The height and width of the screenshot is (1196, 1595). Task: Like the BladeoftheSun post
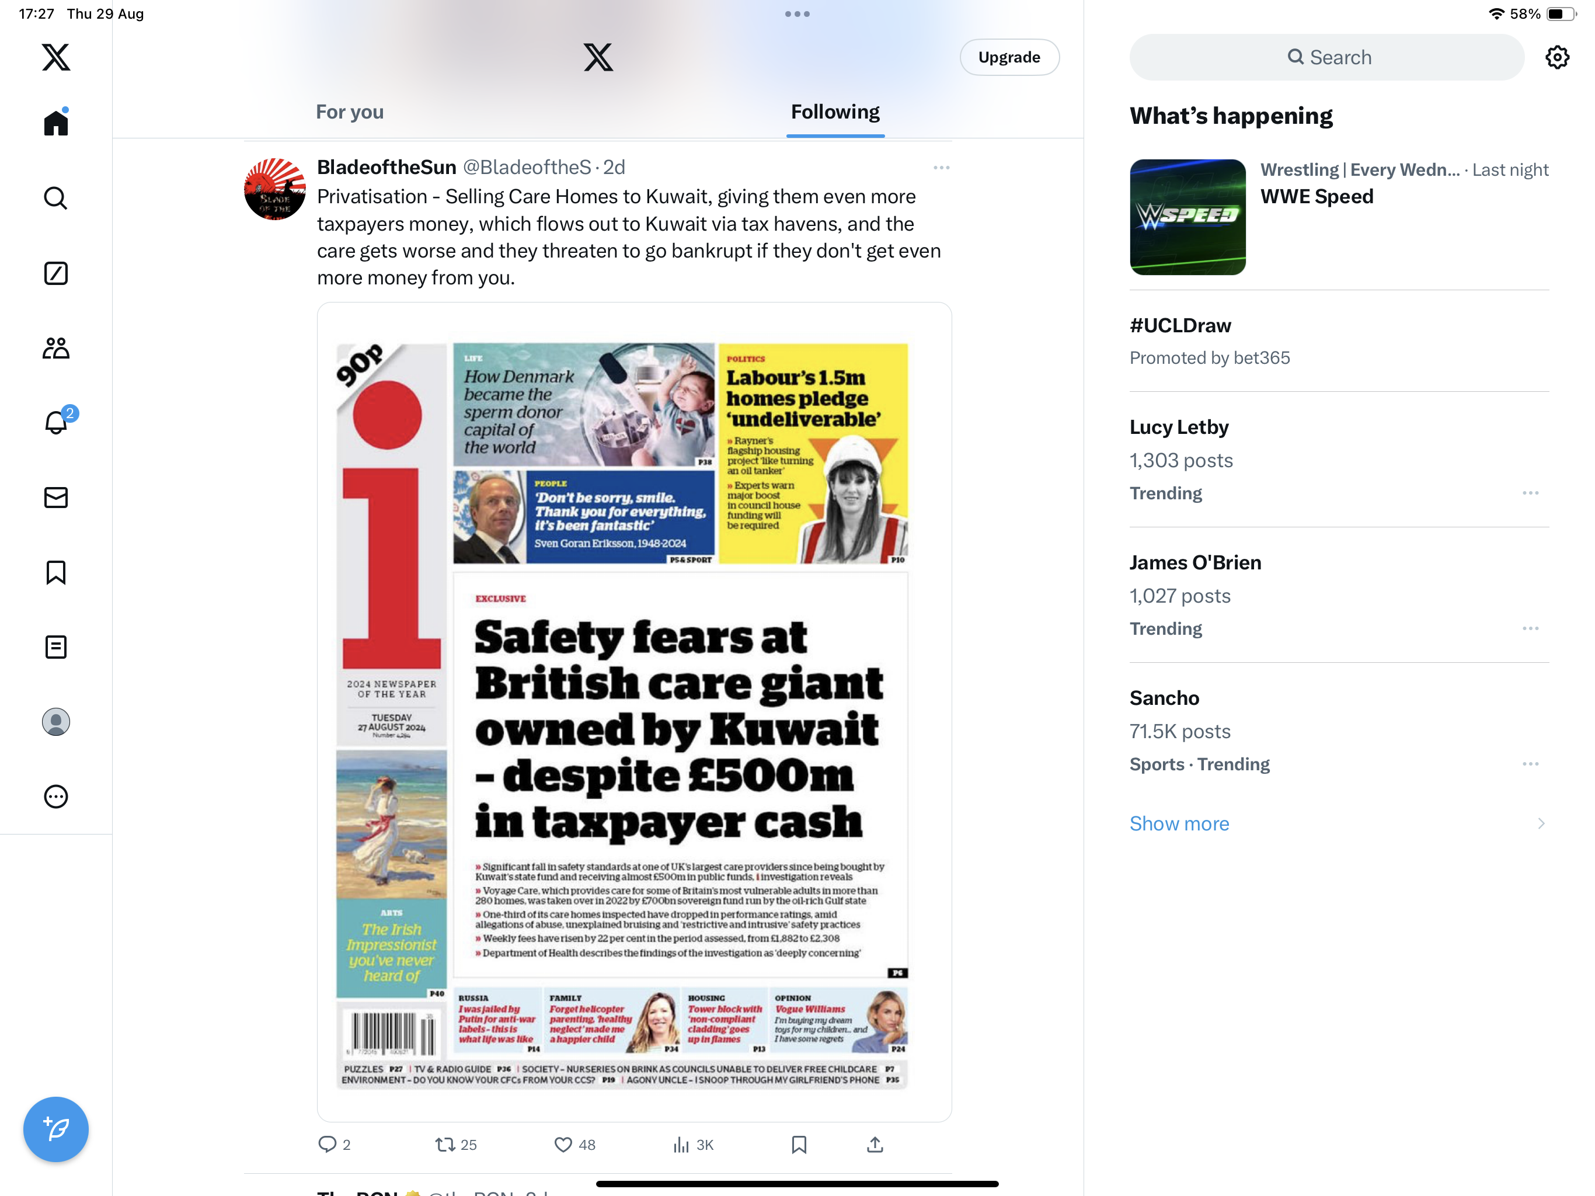pyautogui.click(x=574, y=1145)
